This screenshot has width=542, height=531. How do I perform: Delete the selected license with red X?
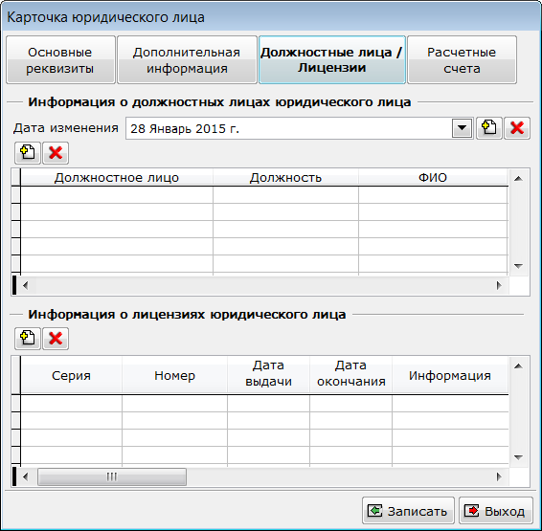point(56,339)
